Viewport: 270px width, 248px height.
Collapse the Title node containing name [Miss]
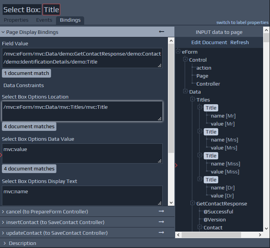pos(200,155)
